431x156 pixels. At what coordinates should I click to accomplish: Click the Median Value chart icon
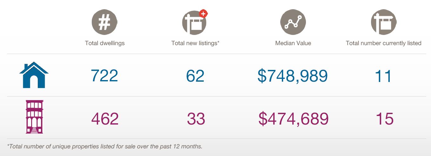tap(293, 22)
